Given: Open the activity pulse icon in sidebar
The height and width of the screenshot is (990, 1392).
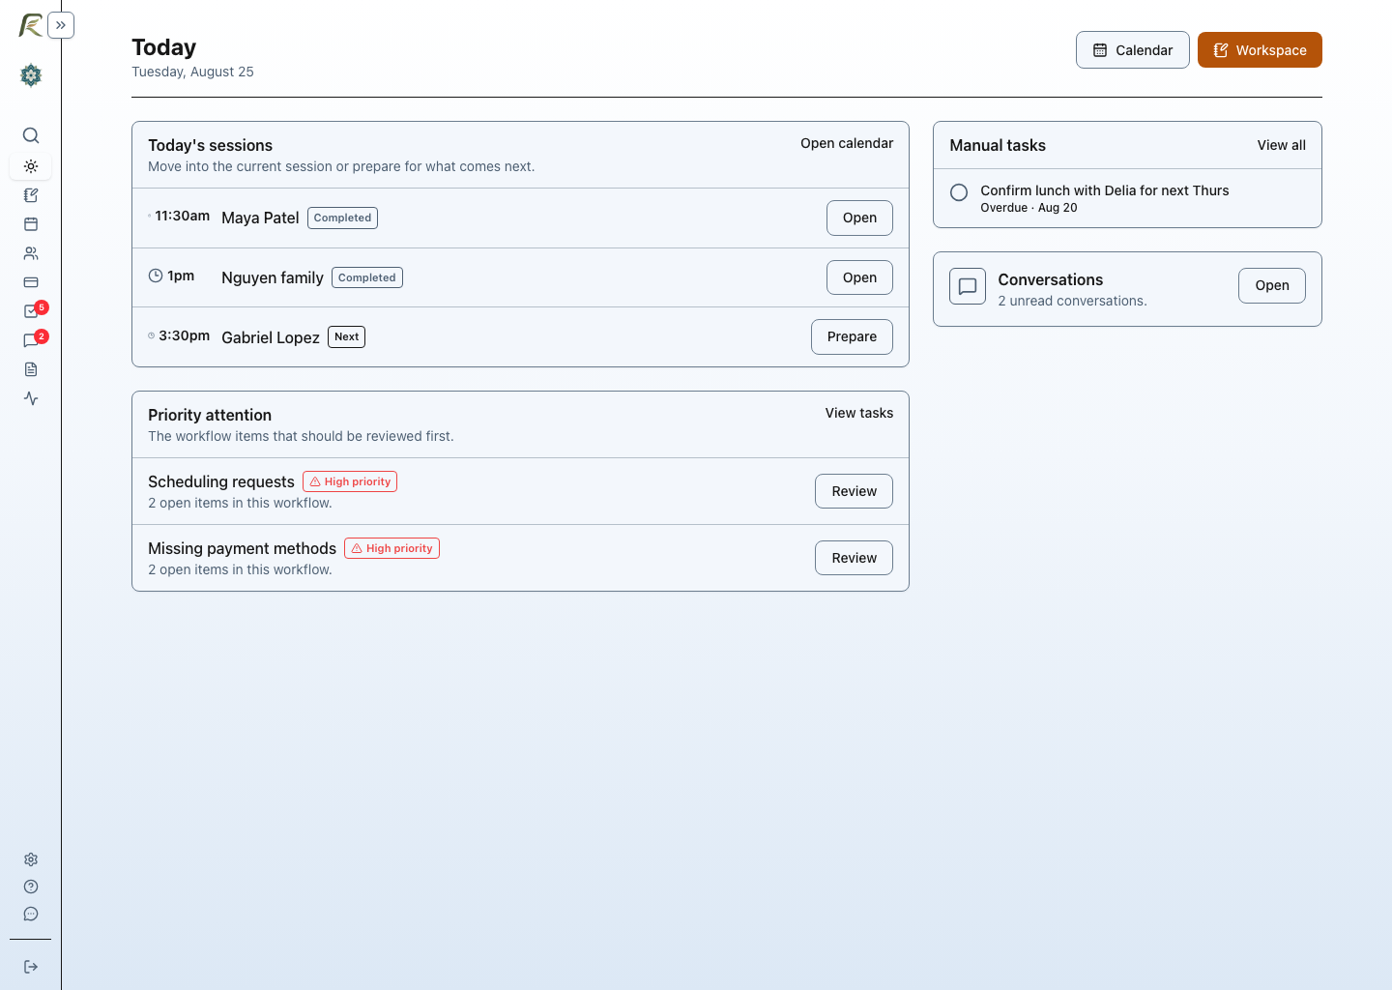Looking at the screenshot, I should click(x=31, y=398).
